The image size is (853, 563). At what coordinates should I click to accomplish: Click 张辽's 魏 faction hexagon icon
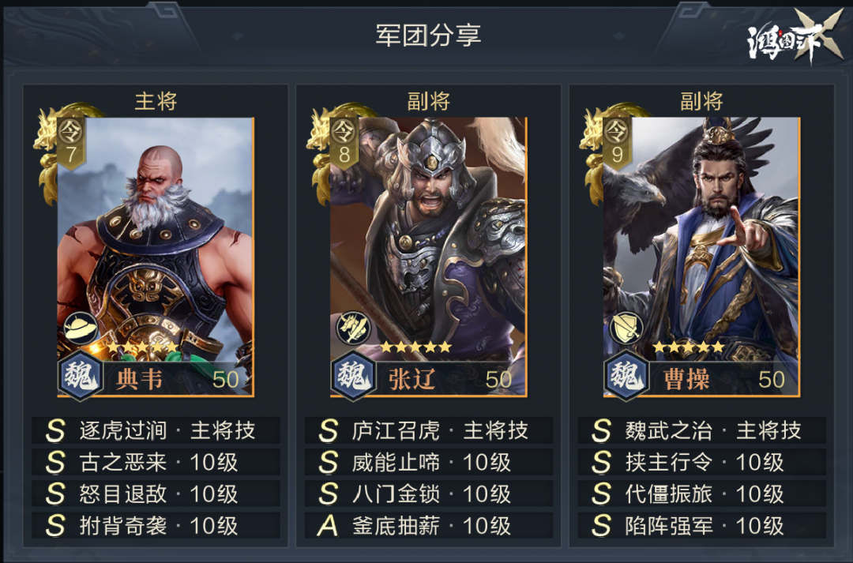(354, 376)
